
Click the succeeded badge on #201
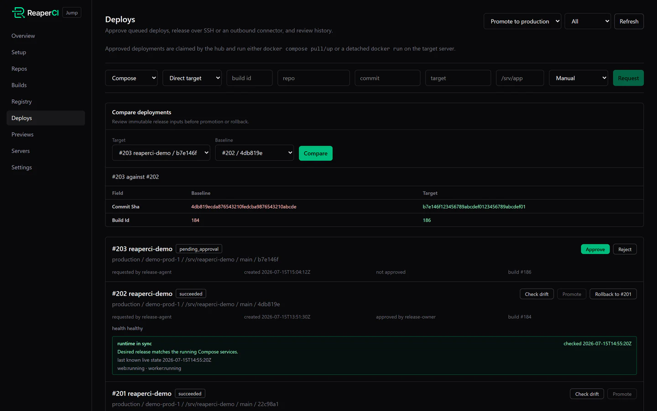[190, 394]
